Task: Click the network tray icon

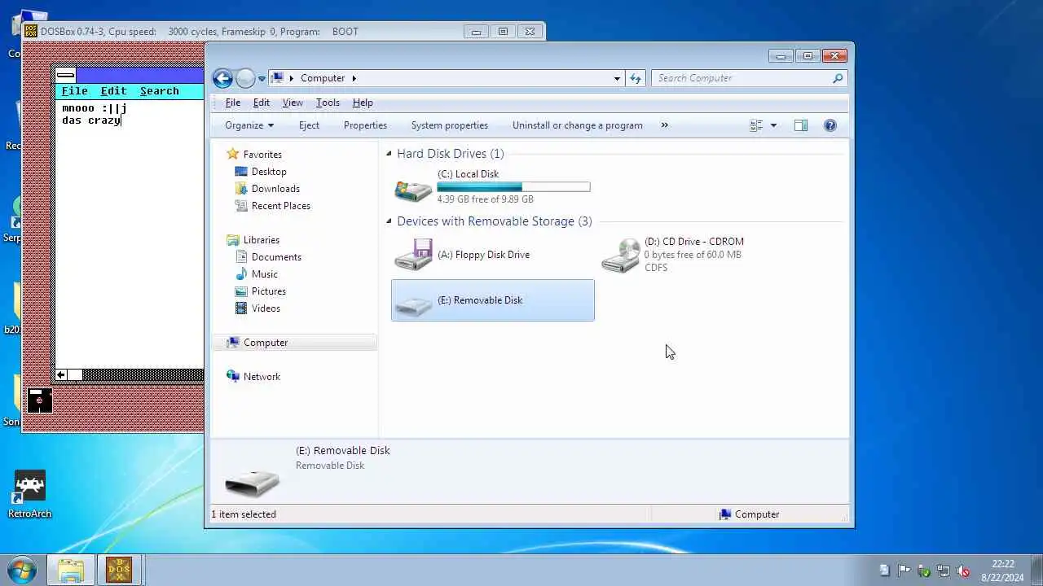Action: coord(944,571)
